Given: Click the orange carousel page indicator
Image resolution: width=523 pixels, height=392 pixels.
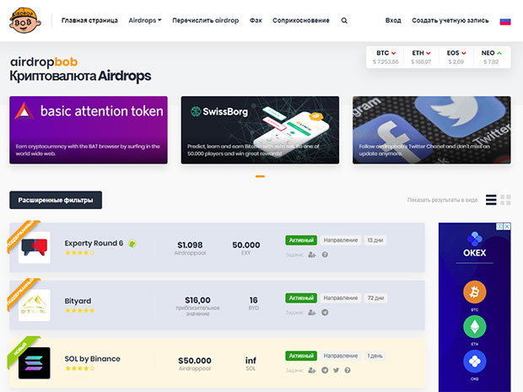Looking at the screenshot, I should (x=260, y=176).
